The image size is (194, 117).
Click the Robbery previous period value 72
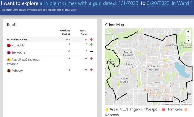(x=68, y=70)
